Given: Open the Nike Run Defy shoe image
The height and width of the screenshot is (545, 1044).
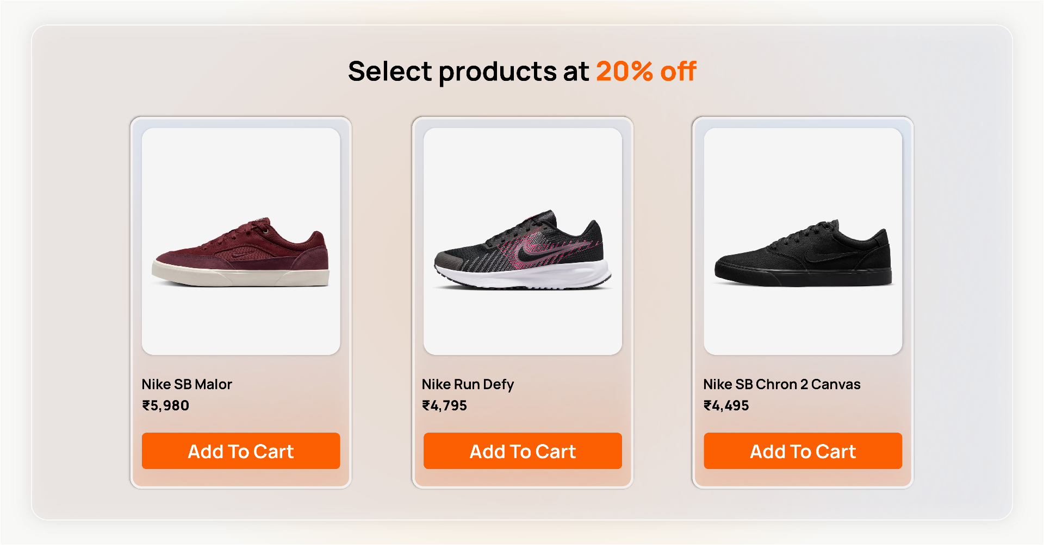Looking at the screenshot, I should pos(523,242).
